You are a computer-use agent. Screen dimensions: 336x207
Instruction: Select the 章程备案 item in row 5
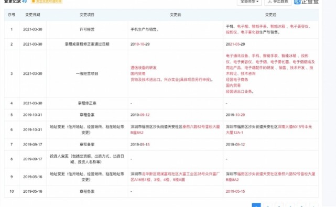pyautogui.click(x=87, y=115)
